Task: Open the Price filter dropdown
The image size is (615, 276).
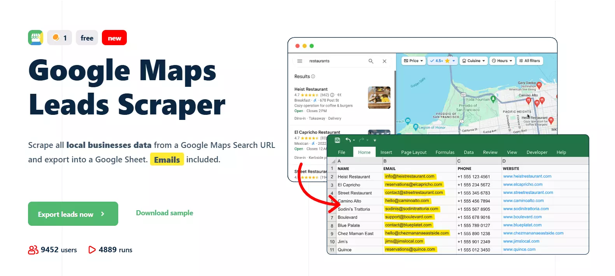Action: click(413, 61)
